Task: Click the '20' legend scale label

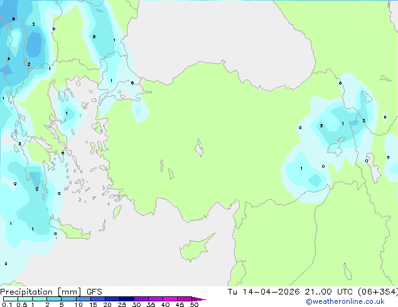Action: (x=107, y=304)
